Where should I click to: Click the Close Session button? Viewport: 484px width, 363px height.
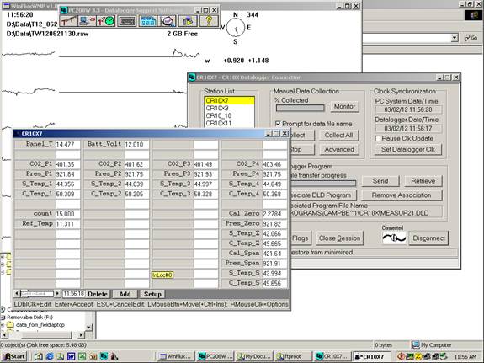[x=339, y=238]
